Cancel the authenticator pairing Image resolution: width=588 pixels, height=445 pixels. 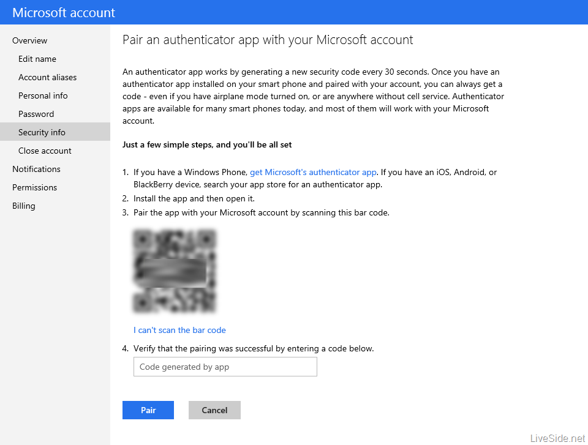pyautogui.click(x=214, y=410)
